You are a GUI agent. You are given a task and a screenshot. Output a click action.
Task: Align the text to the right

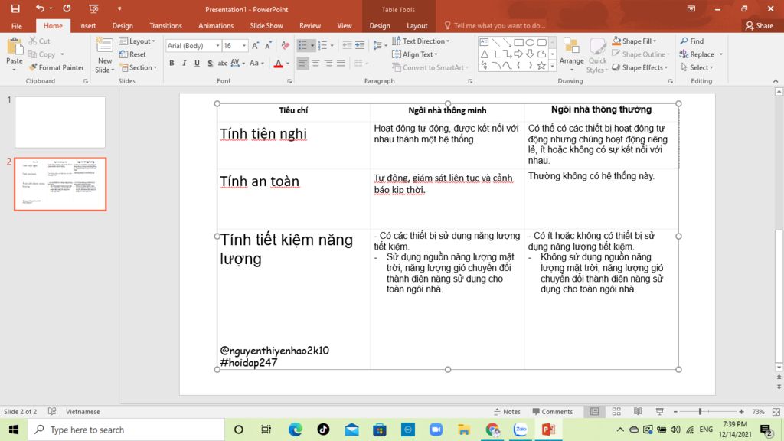[328, 63]
